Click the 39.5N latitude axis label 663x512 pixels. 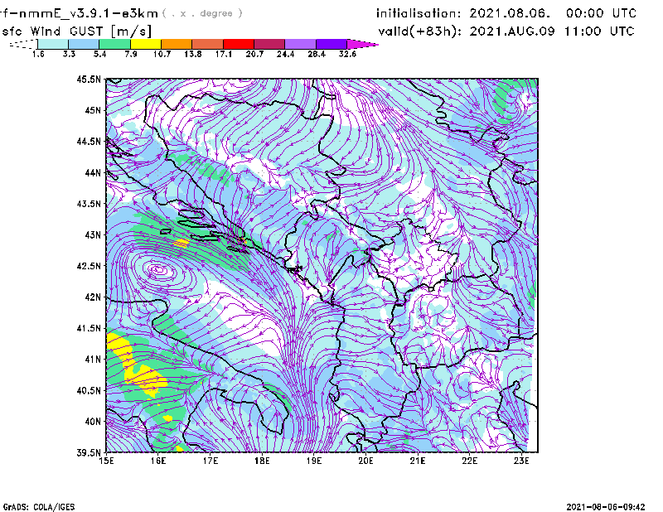point(89,452)
